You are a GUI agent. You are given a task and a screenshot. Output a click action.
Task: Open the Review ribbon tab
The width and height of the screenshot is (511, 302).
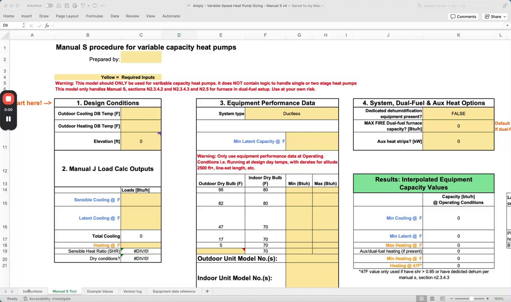click(133, 16)
